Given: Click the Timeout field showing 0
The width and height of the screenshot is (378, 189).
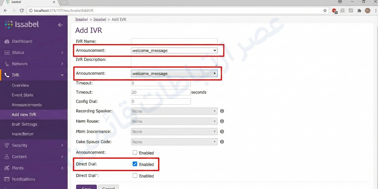Looking at the screenshot, I should click(x=161, y=83).
